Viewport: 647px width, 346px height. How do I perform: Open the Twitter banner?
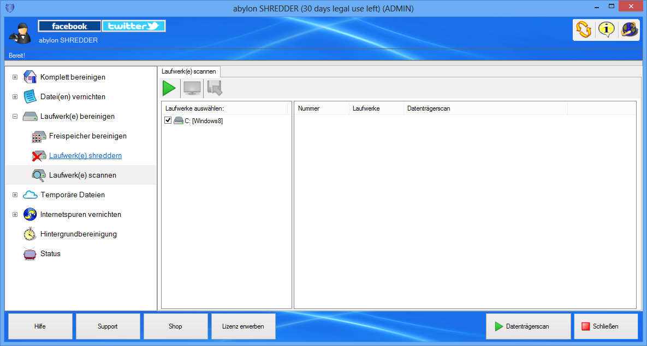(x=134, y=26)
